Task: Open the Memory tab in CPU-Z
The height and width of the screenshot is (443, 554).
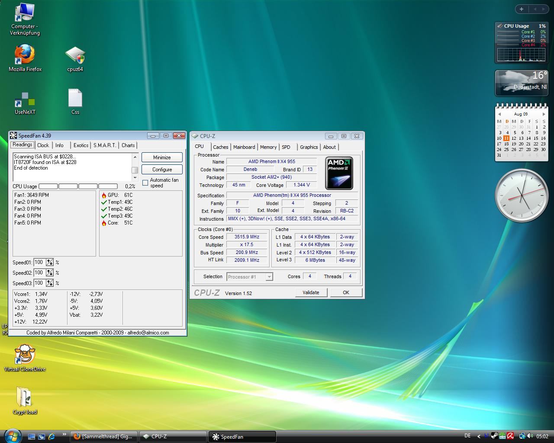Action: pyautogui.click(x=268, y=147)
